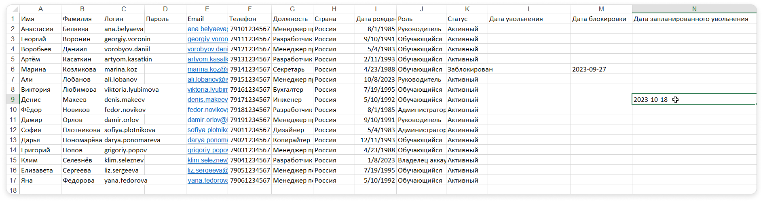
Task: Click the login cell sofiya.plotnikova
Action: (124, 130)
